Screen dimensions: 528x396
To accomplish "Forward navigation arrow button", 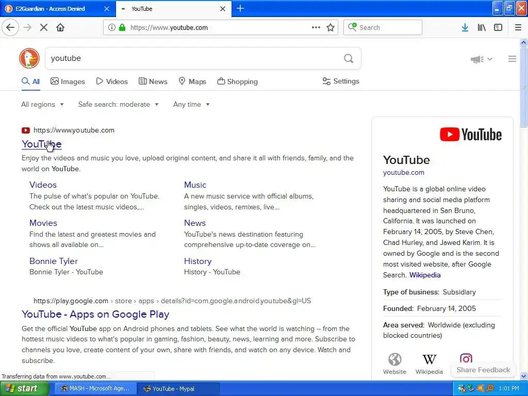I will 27,27.
